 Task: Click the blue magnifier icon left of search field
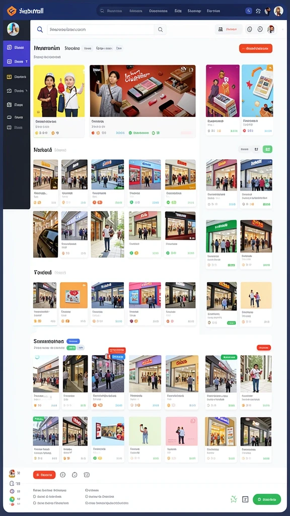click(x=40, y=30)
